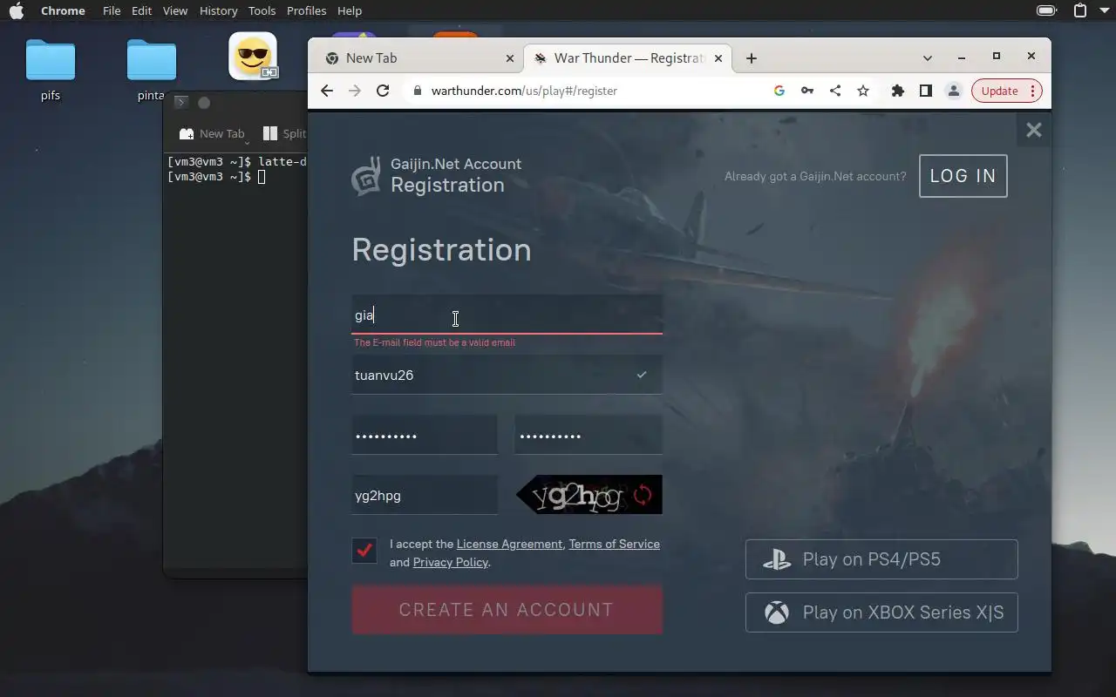Image resolution: width=1116 pixels, height=697 pixels.
Task: Click the share page icon
Action: [x=835, y=91]
